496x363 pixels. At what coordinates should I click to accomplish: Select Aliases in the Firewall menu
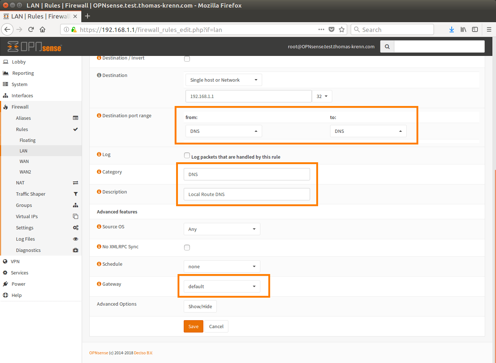coord(23,118)
